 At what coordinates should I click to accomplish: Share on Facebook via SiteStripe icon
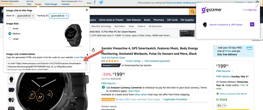[x=95, y=3]
